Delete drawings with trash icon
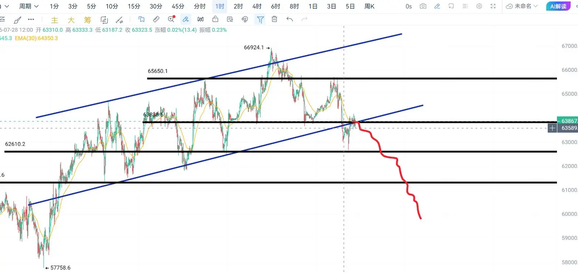This screenshot has height=273, width=578. pos(274,20)
